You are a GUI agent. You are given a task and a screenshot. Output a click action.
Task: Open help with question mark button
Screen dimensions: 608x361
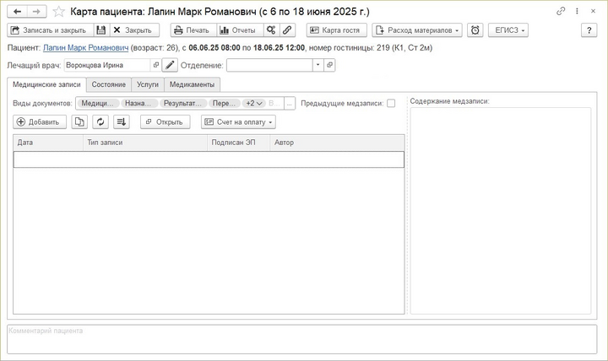pyautogui.click(x=589, y=30)
